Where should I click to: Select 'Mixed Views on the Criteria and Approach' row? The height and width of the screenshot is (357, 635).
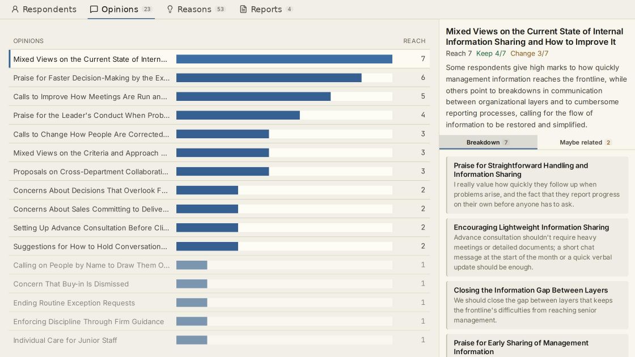pyautogui.click(x=219, y=152)
